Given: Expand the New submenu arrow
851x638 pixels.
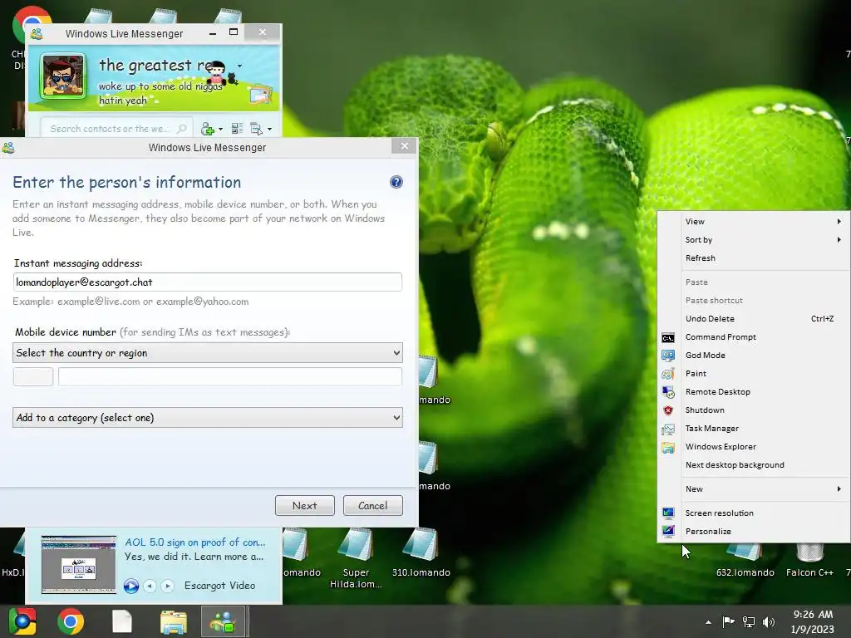Looking at the screenshot, I should click(x=839, y=488).
